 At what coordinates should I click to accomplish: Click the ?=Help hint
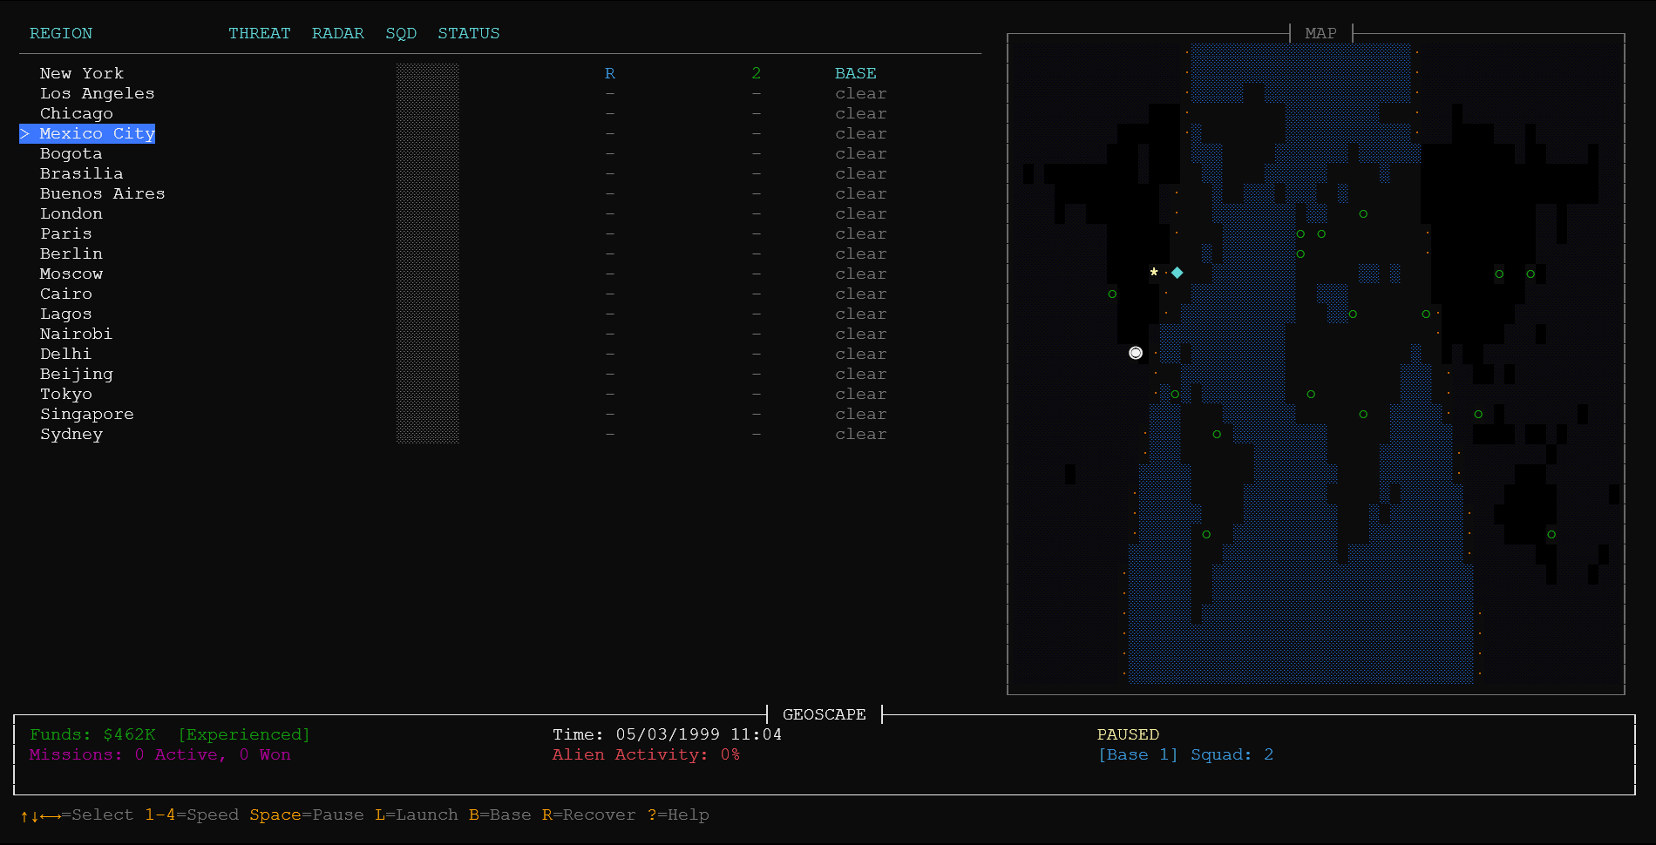tap(678, 815)
